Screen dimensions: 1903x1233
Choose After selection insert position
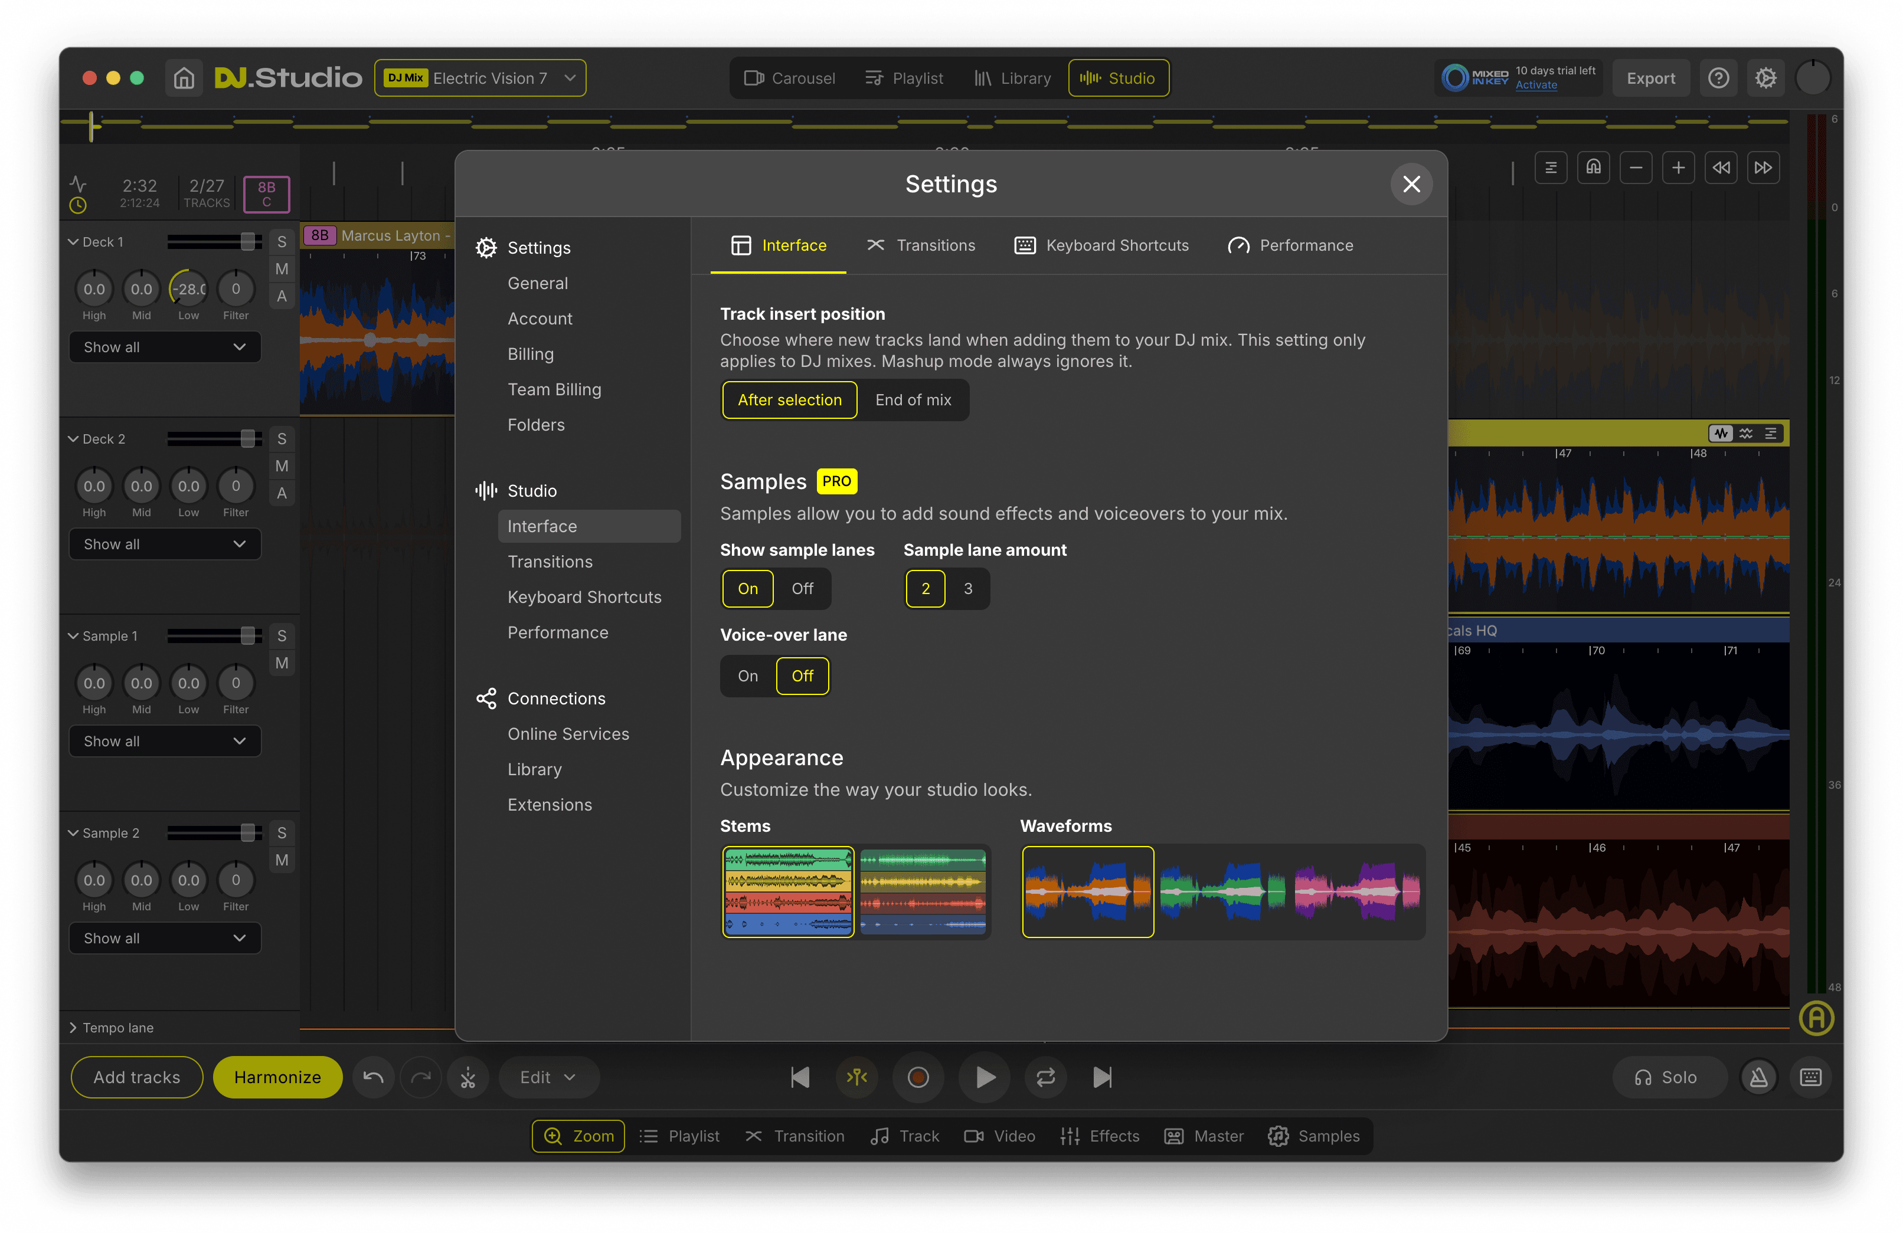click(789, 399)
